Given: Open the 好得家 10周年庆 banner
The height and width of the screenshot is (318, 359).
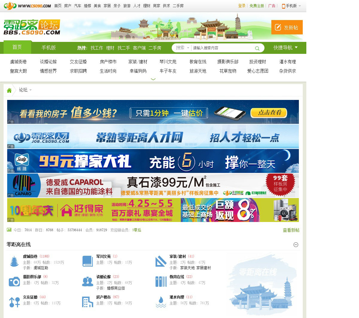Looking at the screenshot, I should (153, 210).
